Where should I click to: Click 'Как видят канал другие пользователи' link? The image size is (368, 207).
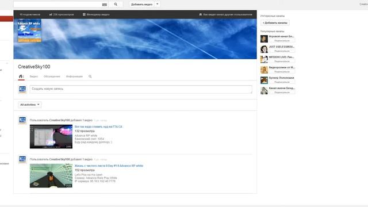(226, 14)
